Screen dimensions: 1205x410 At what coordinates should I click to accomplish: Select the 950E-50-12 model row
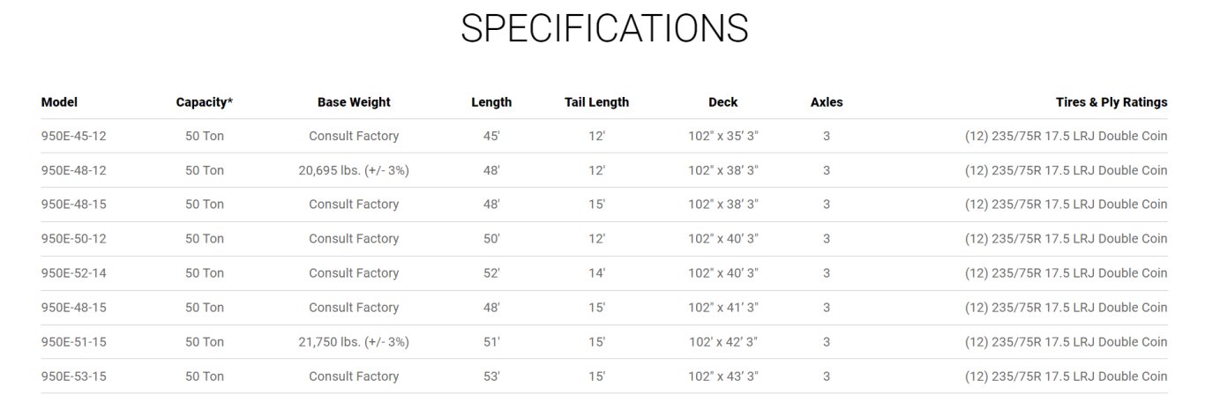[73, 239]
